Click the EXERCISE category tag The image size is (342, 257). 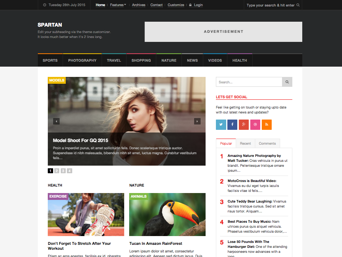pos(58,196)
